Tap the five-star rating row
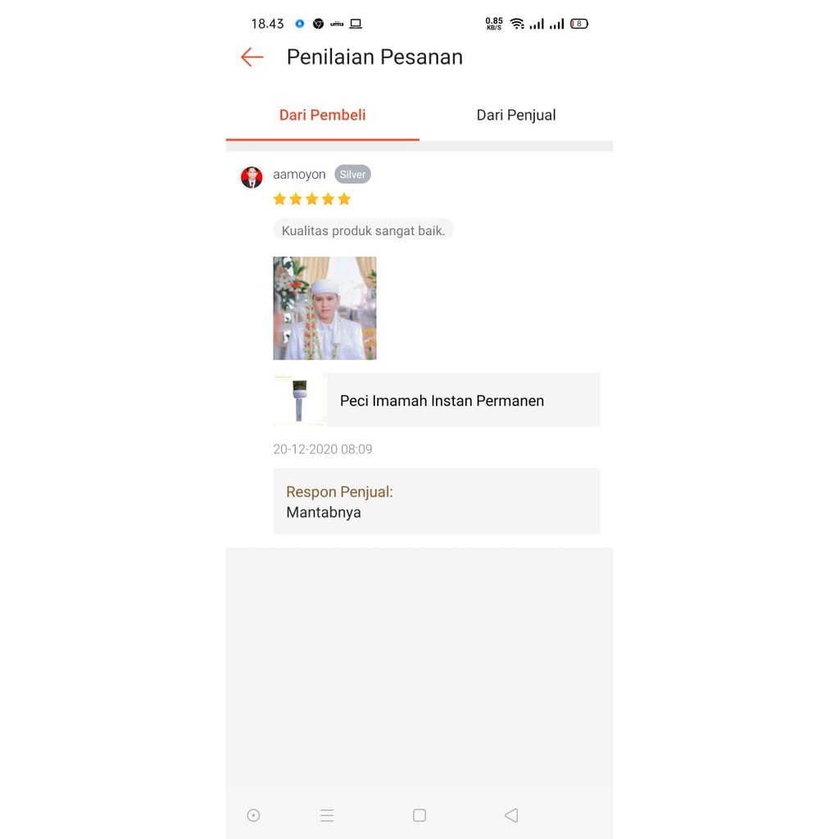 tap(312, 200)
